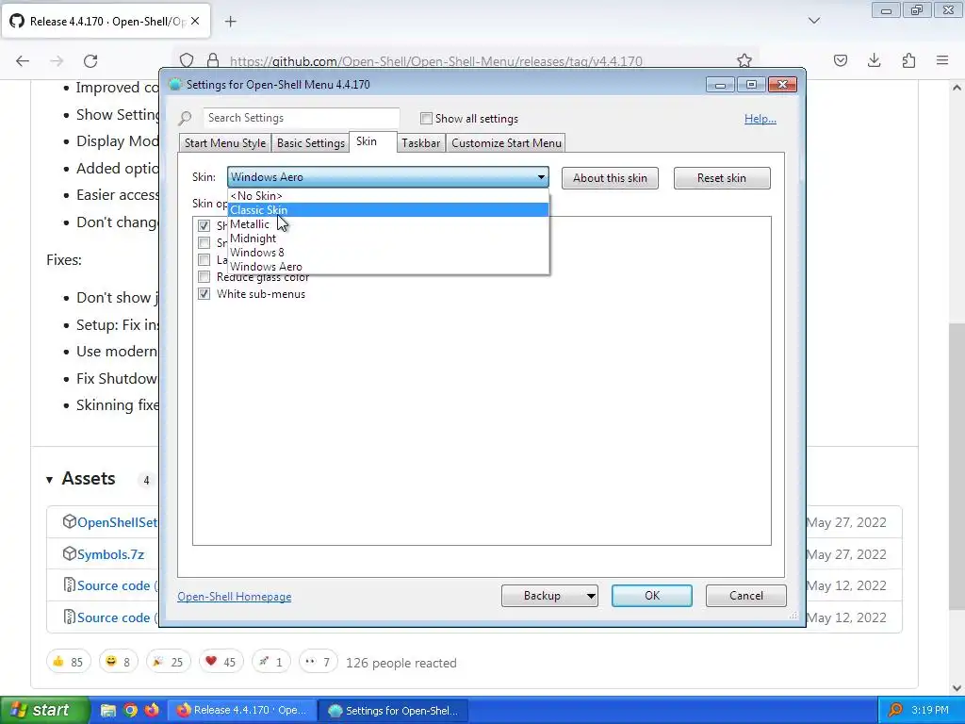Viewport: 965px width, 724px height.
Task: Go back using Firefox back arrow
Action: point(23,61)
